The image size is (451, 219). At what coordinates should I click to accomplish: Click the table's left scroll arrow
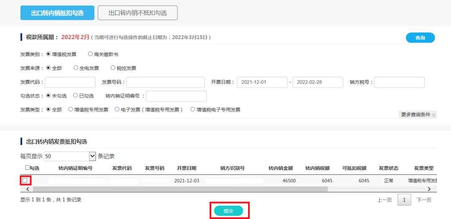28,189
